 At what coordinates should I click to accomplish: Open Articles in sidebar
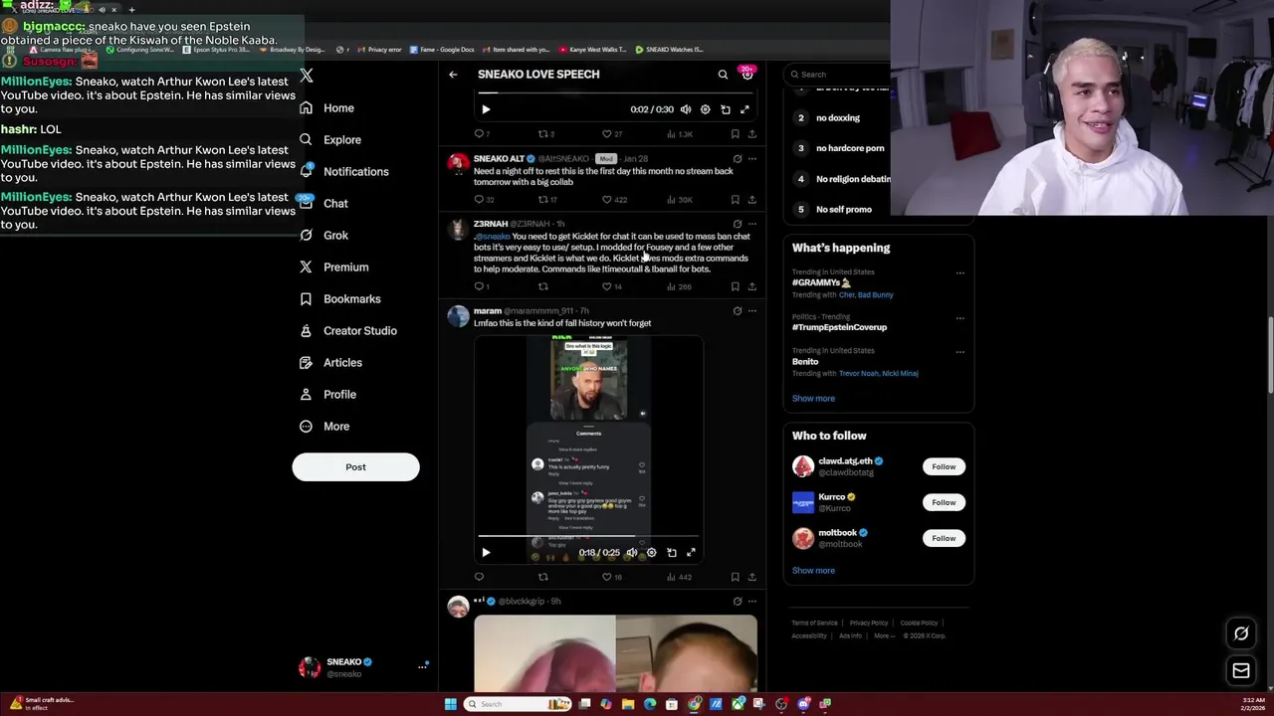[330, 363]
